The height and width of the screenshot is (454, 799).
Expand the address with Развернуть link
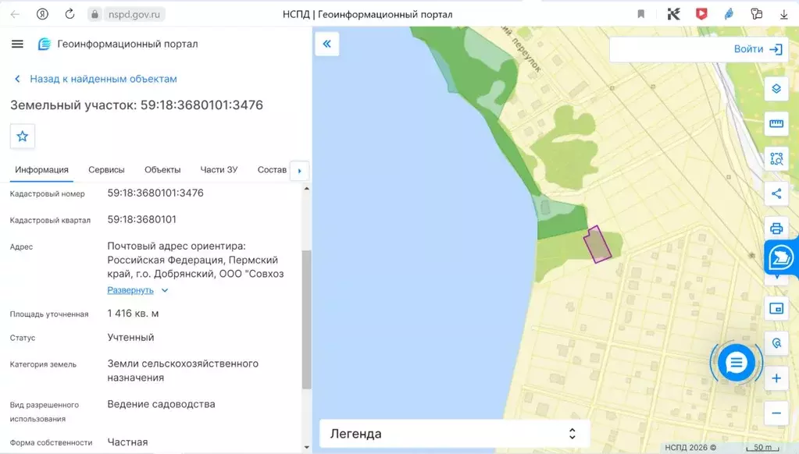point(130,290)
